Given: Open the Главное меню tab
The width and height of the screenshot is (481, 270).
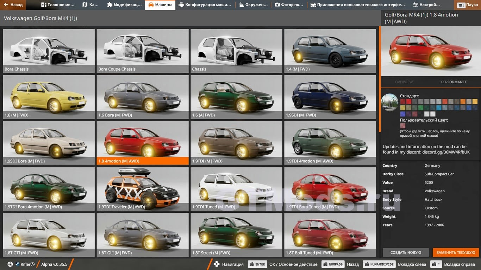Looking at the screenshot, I should point(57,5).
